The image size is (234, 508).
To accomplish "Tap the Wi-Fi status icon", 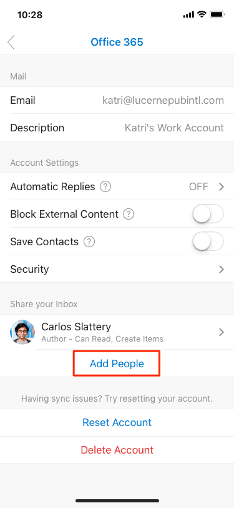I will [202, 14].
